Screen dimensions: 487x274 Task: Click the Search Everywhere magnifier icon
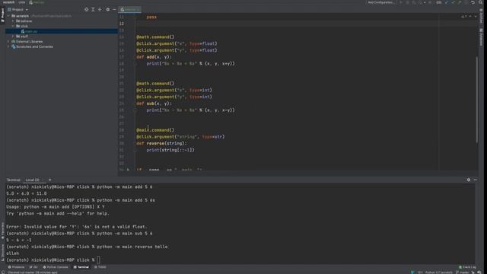coord(480,2)
